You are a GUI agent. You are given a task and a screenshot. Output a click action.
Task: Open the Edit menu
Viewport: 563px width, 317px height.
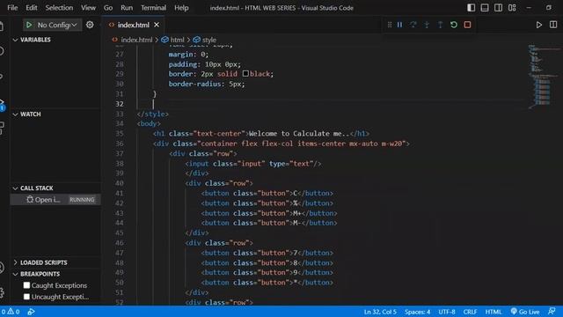coord(32,8)
